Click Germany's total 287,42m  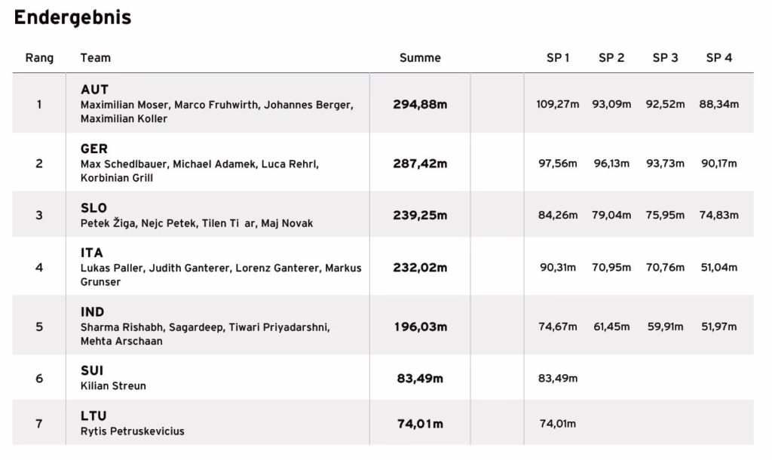tap(420, 164)
